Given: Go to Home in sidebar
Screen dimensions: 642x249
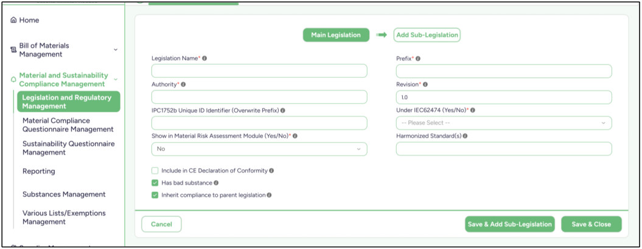Looking at the screenshot, I should 29,20.
